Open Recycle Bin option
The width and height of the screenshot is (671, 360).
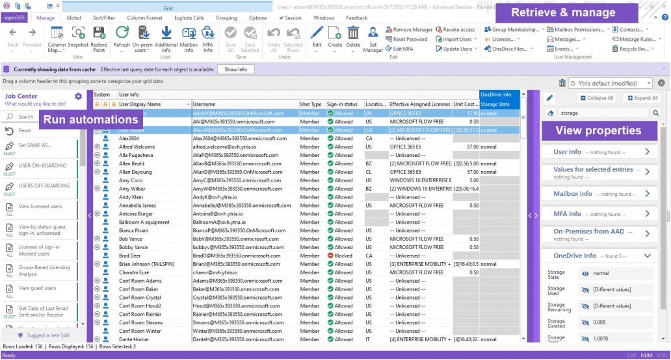tap(633, 49)
